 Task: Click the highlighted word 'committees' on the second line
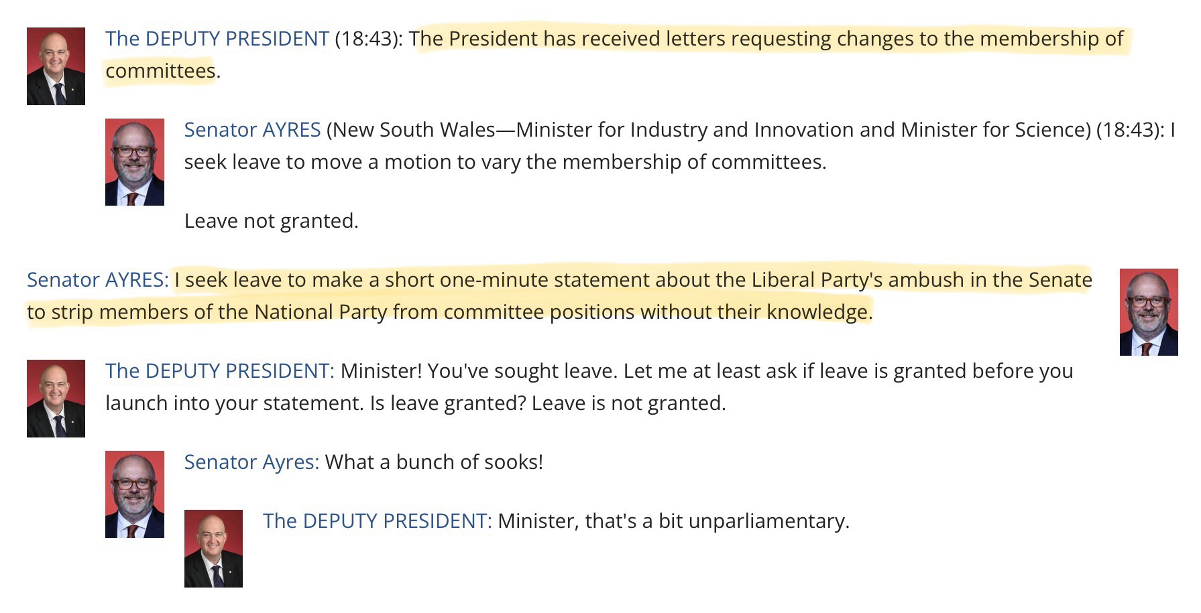(x=160, y=71)
